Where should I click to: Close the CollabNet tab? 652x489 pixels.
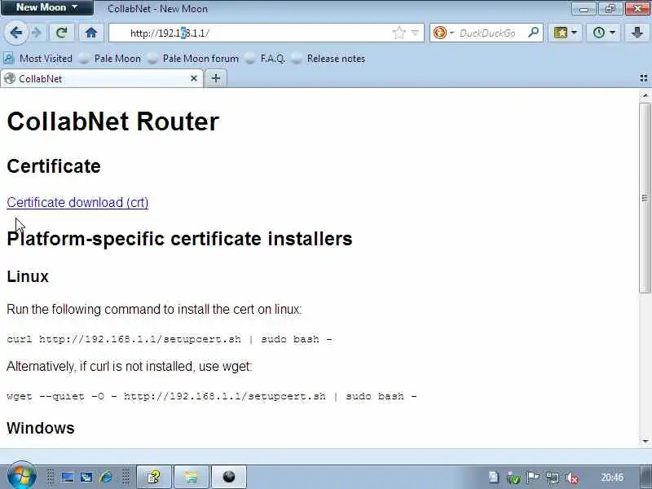click(x=194, y=78)
